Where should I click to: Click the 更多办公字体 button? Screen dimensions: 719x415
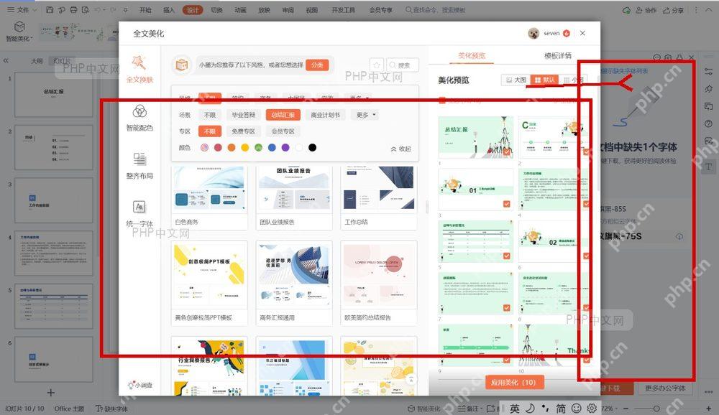(x=665, y=388)
